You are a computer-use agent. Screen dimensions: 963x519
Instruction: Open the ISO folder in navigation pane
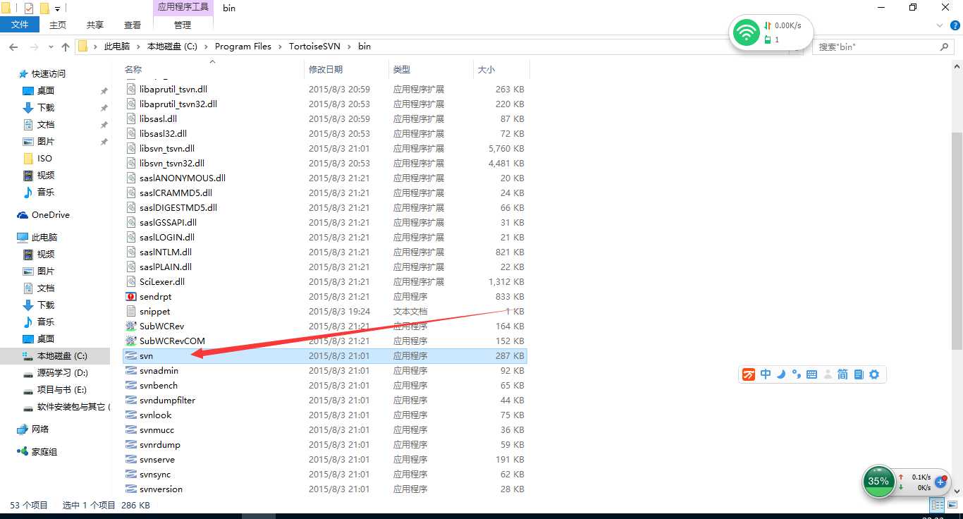pos(44,158)
